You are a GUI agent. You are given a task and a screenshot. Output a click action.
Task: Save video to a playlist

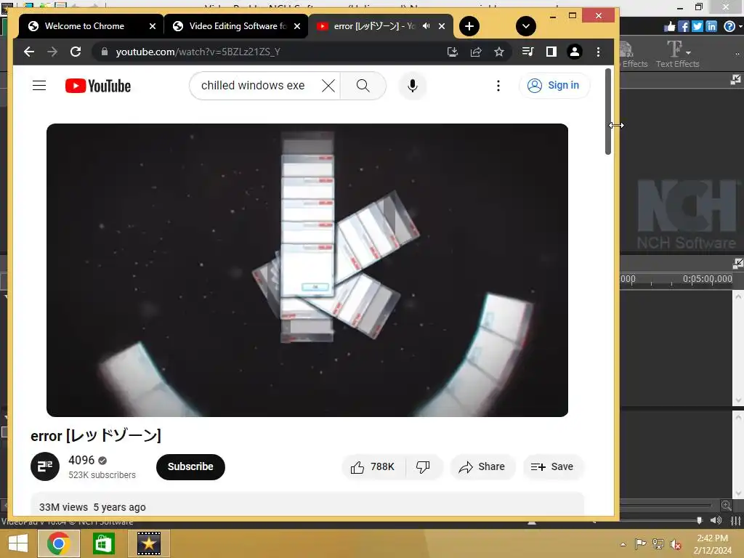coord(553,467)
